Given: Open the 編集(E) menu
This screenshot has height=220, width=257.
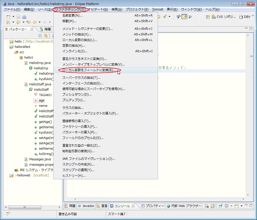Looking at the screenshot, I should tap(29, 9).
